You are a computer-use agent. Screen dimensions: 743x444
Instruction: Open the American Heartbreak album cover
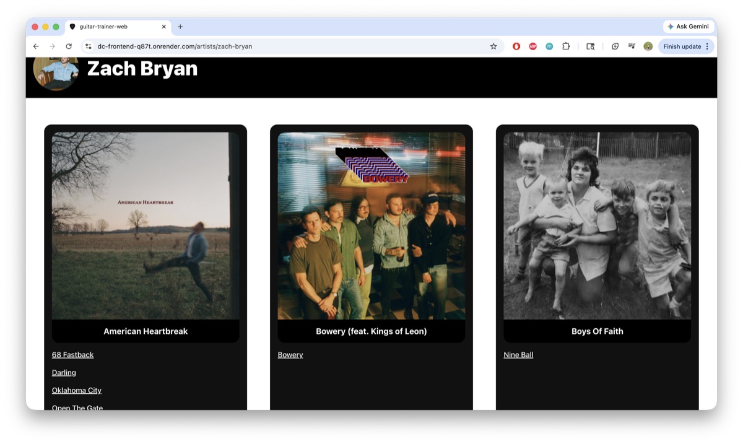(146, 226)
